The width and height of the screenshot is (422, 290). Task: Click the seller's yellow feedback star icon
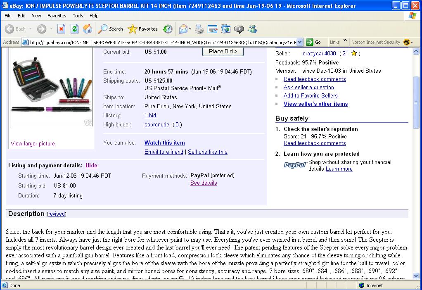tap(354, 53)
